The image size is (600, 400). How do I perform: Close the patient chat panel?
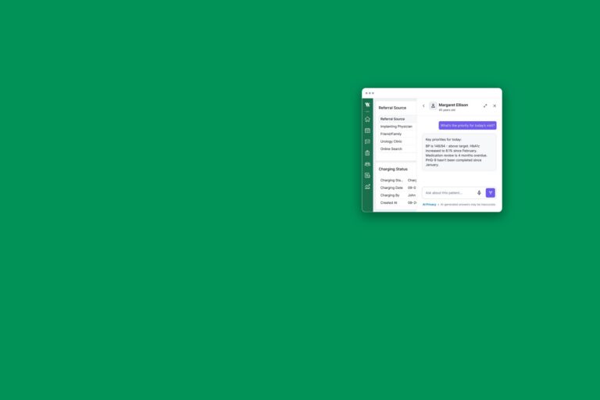click(x=495, y=105)
